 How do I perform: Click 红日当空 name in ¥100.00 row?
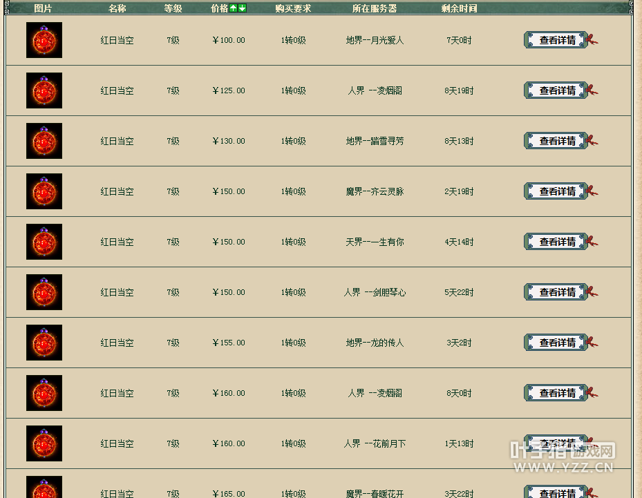coord(117,40)
